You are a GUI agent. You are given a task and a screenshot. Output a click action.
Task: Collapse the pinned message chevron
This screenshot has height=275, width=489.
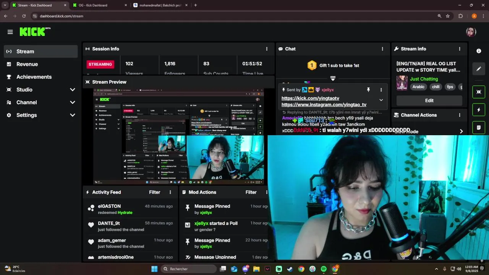(381, 100)
